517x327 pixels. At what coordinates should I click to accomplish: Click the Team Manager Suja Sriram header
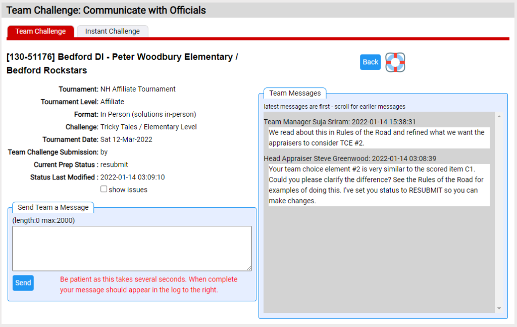pos(340,122)
